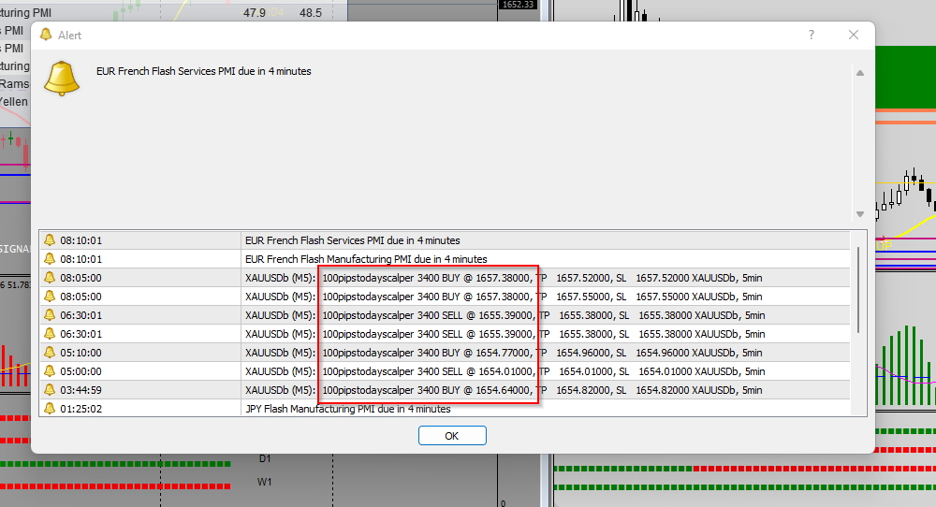Image resolution: width=936 pixels, height=507 pixels.
Task: Click the 05:00:00 time cell
Action: [x=80, y=371]
